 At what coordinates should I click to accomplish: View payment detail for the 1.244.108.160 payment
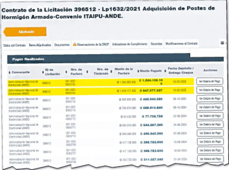210,81
